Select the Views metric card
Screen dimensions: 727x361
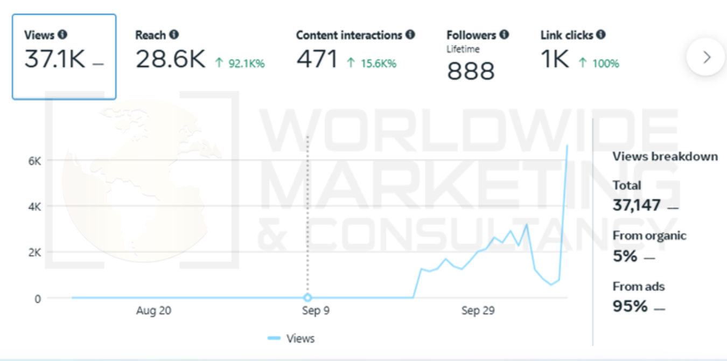pos(64,57)
